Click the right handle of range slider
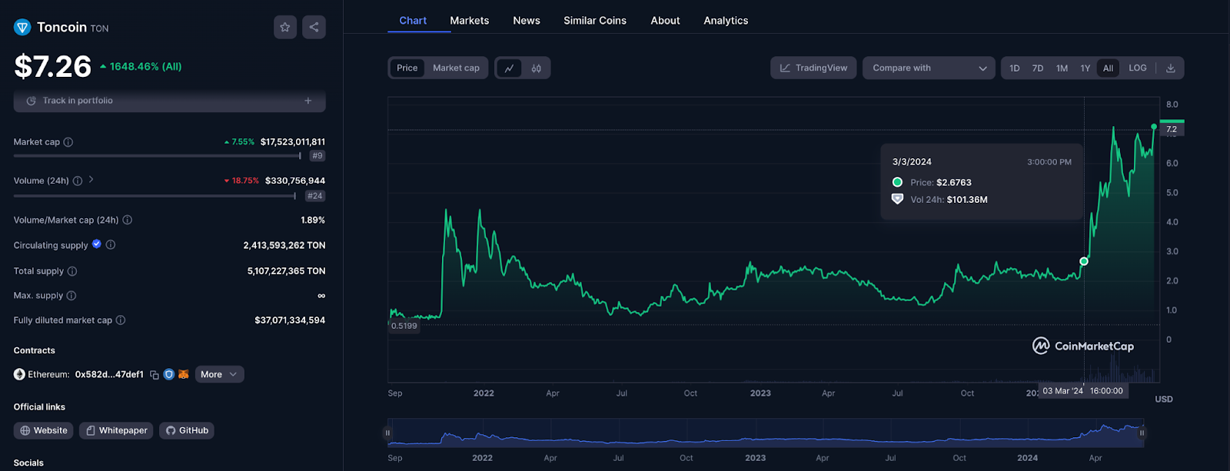This screenshot has height=471, width=1230. click(1142, 433)
